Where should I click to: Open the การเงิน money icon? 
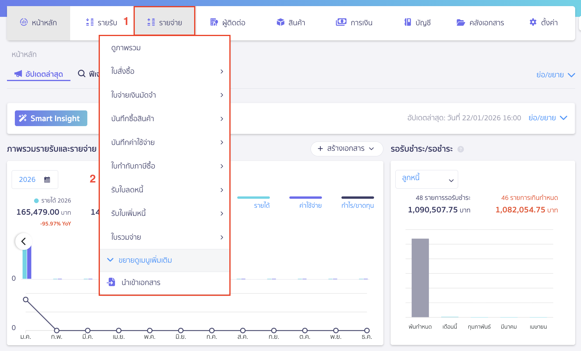coord(341,22)
